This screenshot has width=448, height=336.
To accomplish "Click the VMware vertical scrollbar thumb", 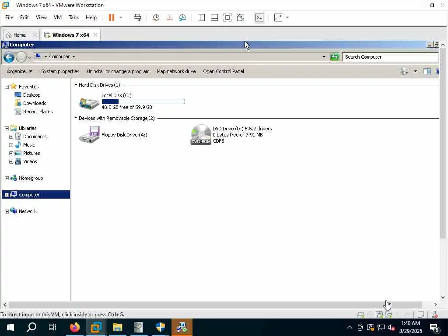I will click(x=443, y=143).
